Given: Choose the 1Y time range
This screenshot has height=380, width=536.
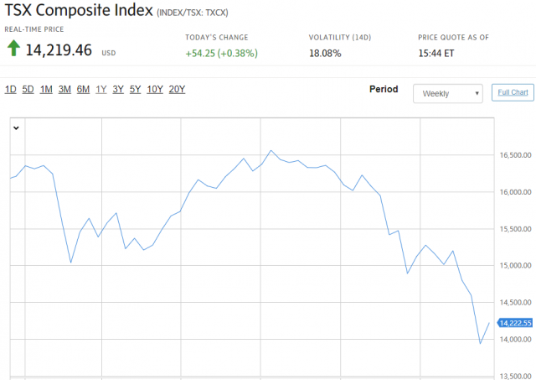Looking at the screenshot, I should (101, 90).
